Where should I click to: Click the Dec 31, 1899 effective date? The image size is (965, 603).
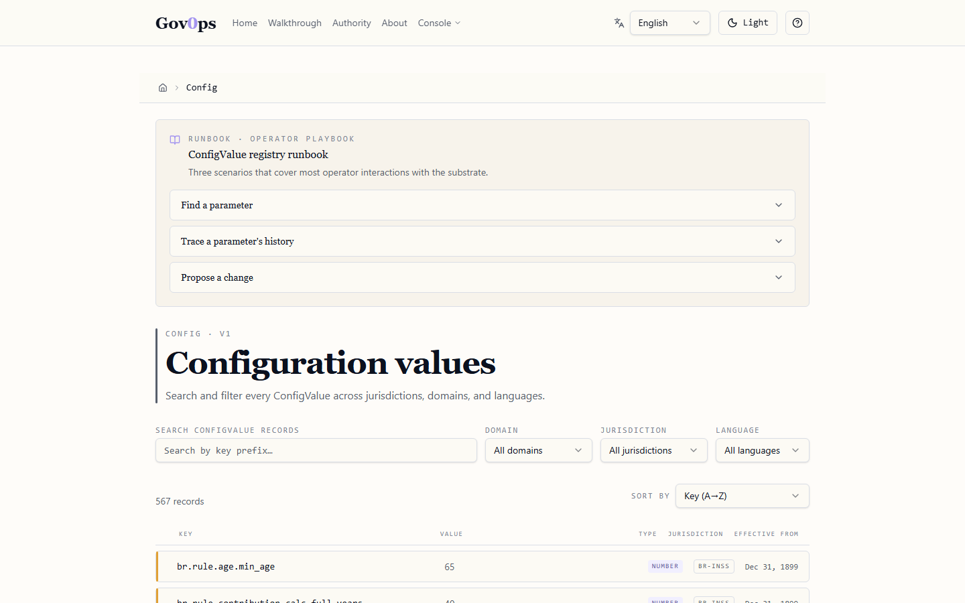click(x=771, y=567)
